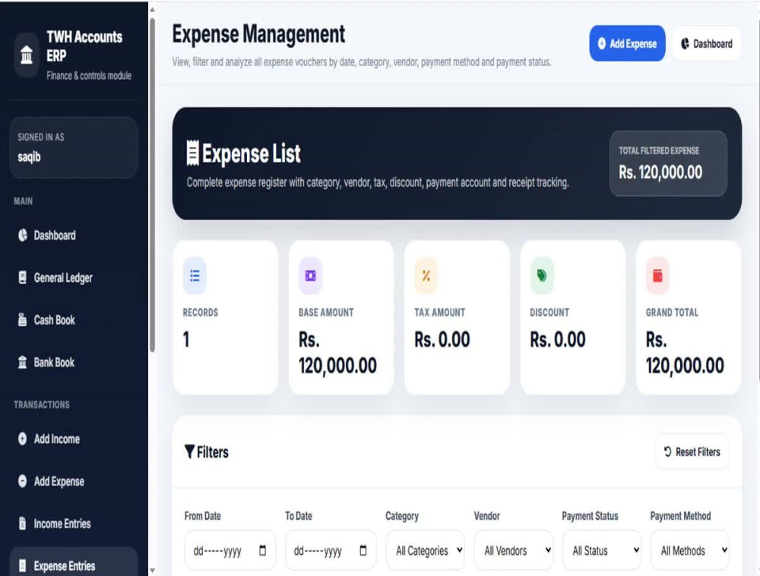Click the Grand Total wallet icon
The image size is (760, 576).
(x=657, y=276)
